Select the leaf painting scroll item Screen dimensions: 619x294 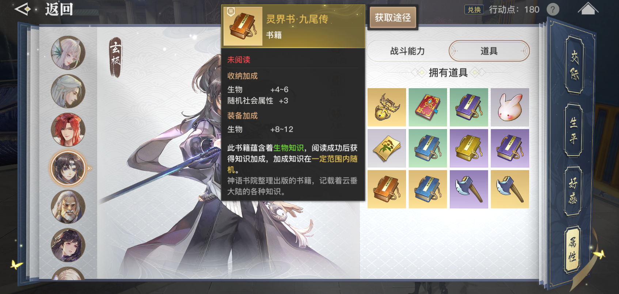click(x=387, y=148)
